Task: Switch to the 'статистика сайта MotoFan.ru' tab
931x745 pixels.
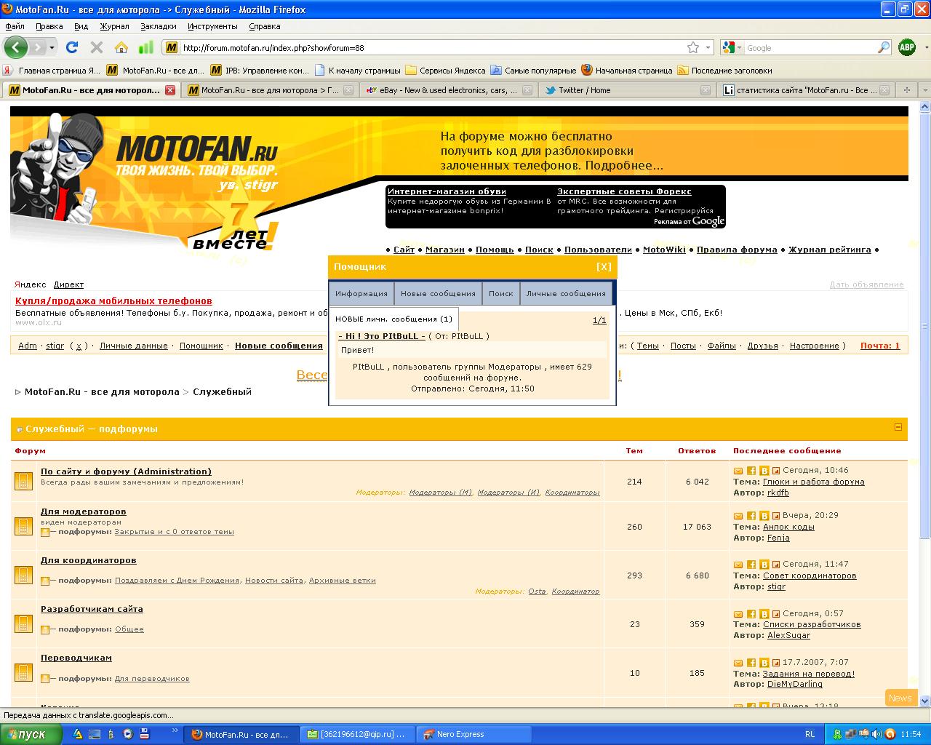Action: point(806,90)
